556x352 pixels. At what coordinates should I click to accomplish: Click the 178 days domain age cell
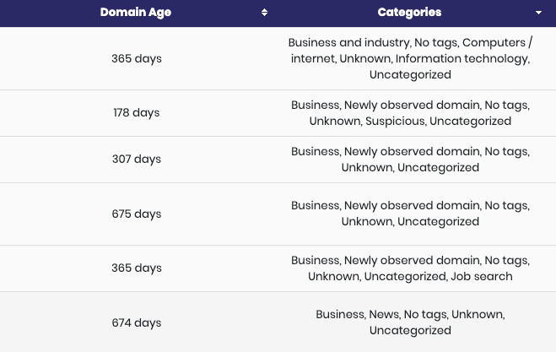[x=137, y=113]
